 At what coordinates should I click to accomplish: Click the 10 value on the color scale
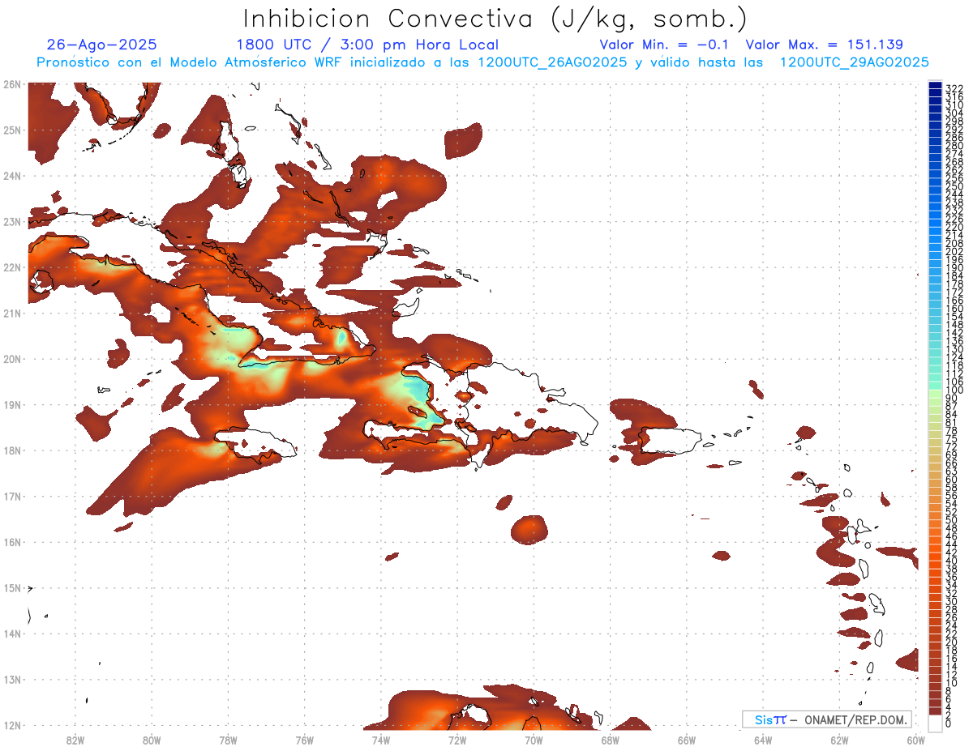click(952, 683)
